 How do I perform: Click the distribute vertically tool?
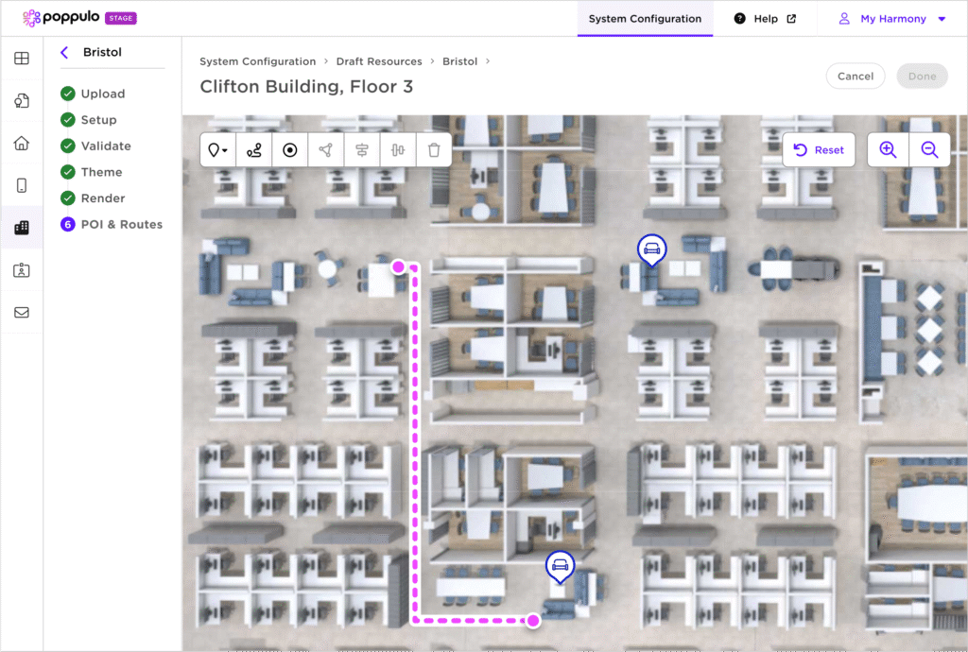tap(398, 150)
